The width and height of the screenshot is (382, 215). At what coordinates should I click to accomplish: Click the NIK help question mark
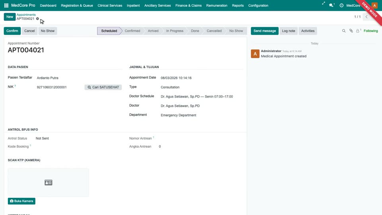(15, 86)
